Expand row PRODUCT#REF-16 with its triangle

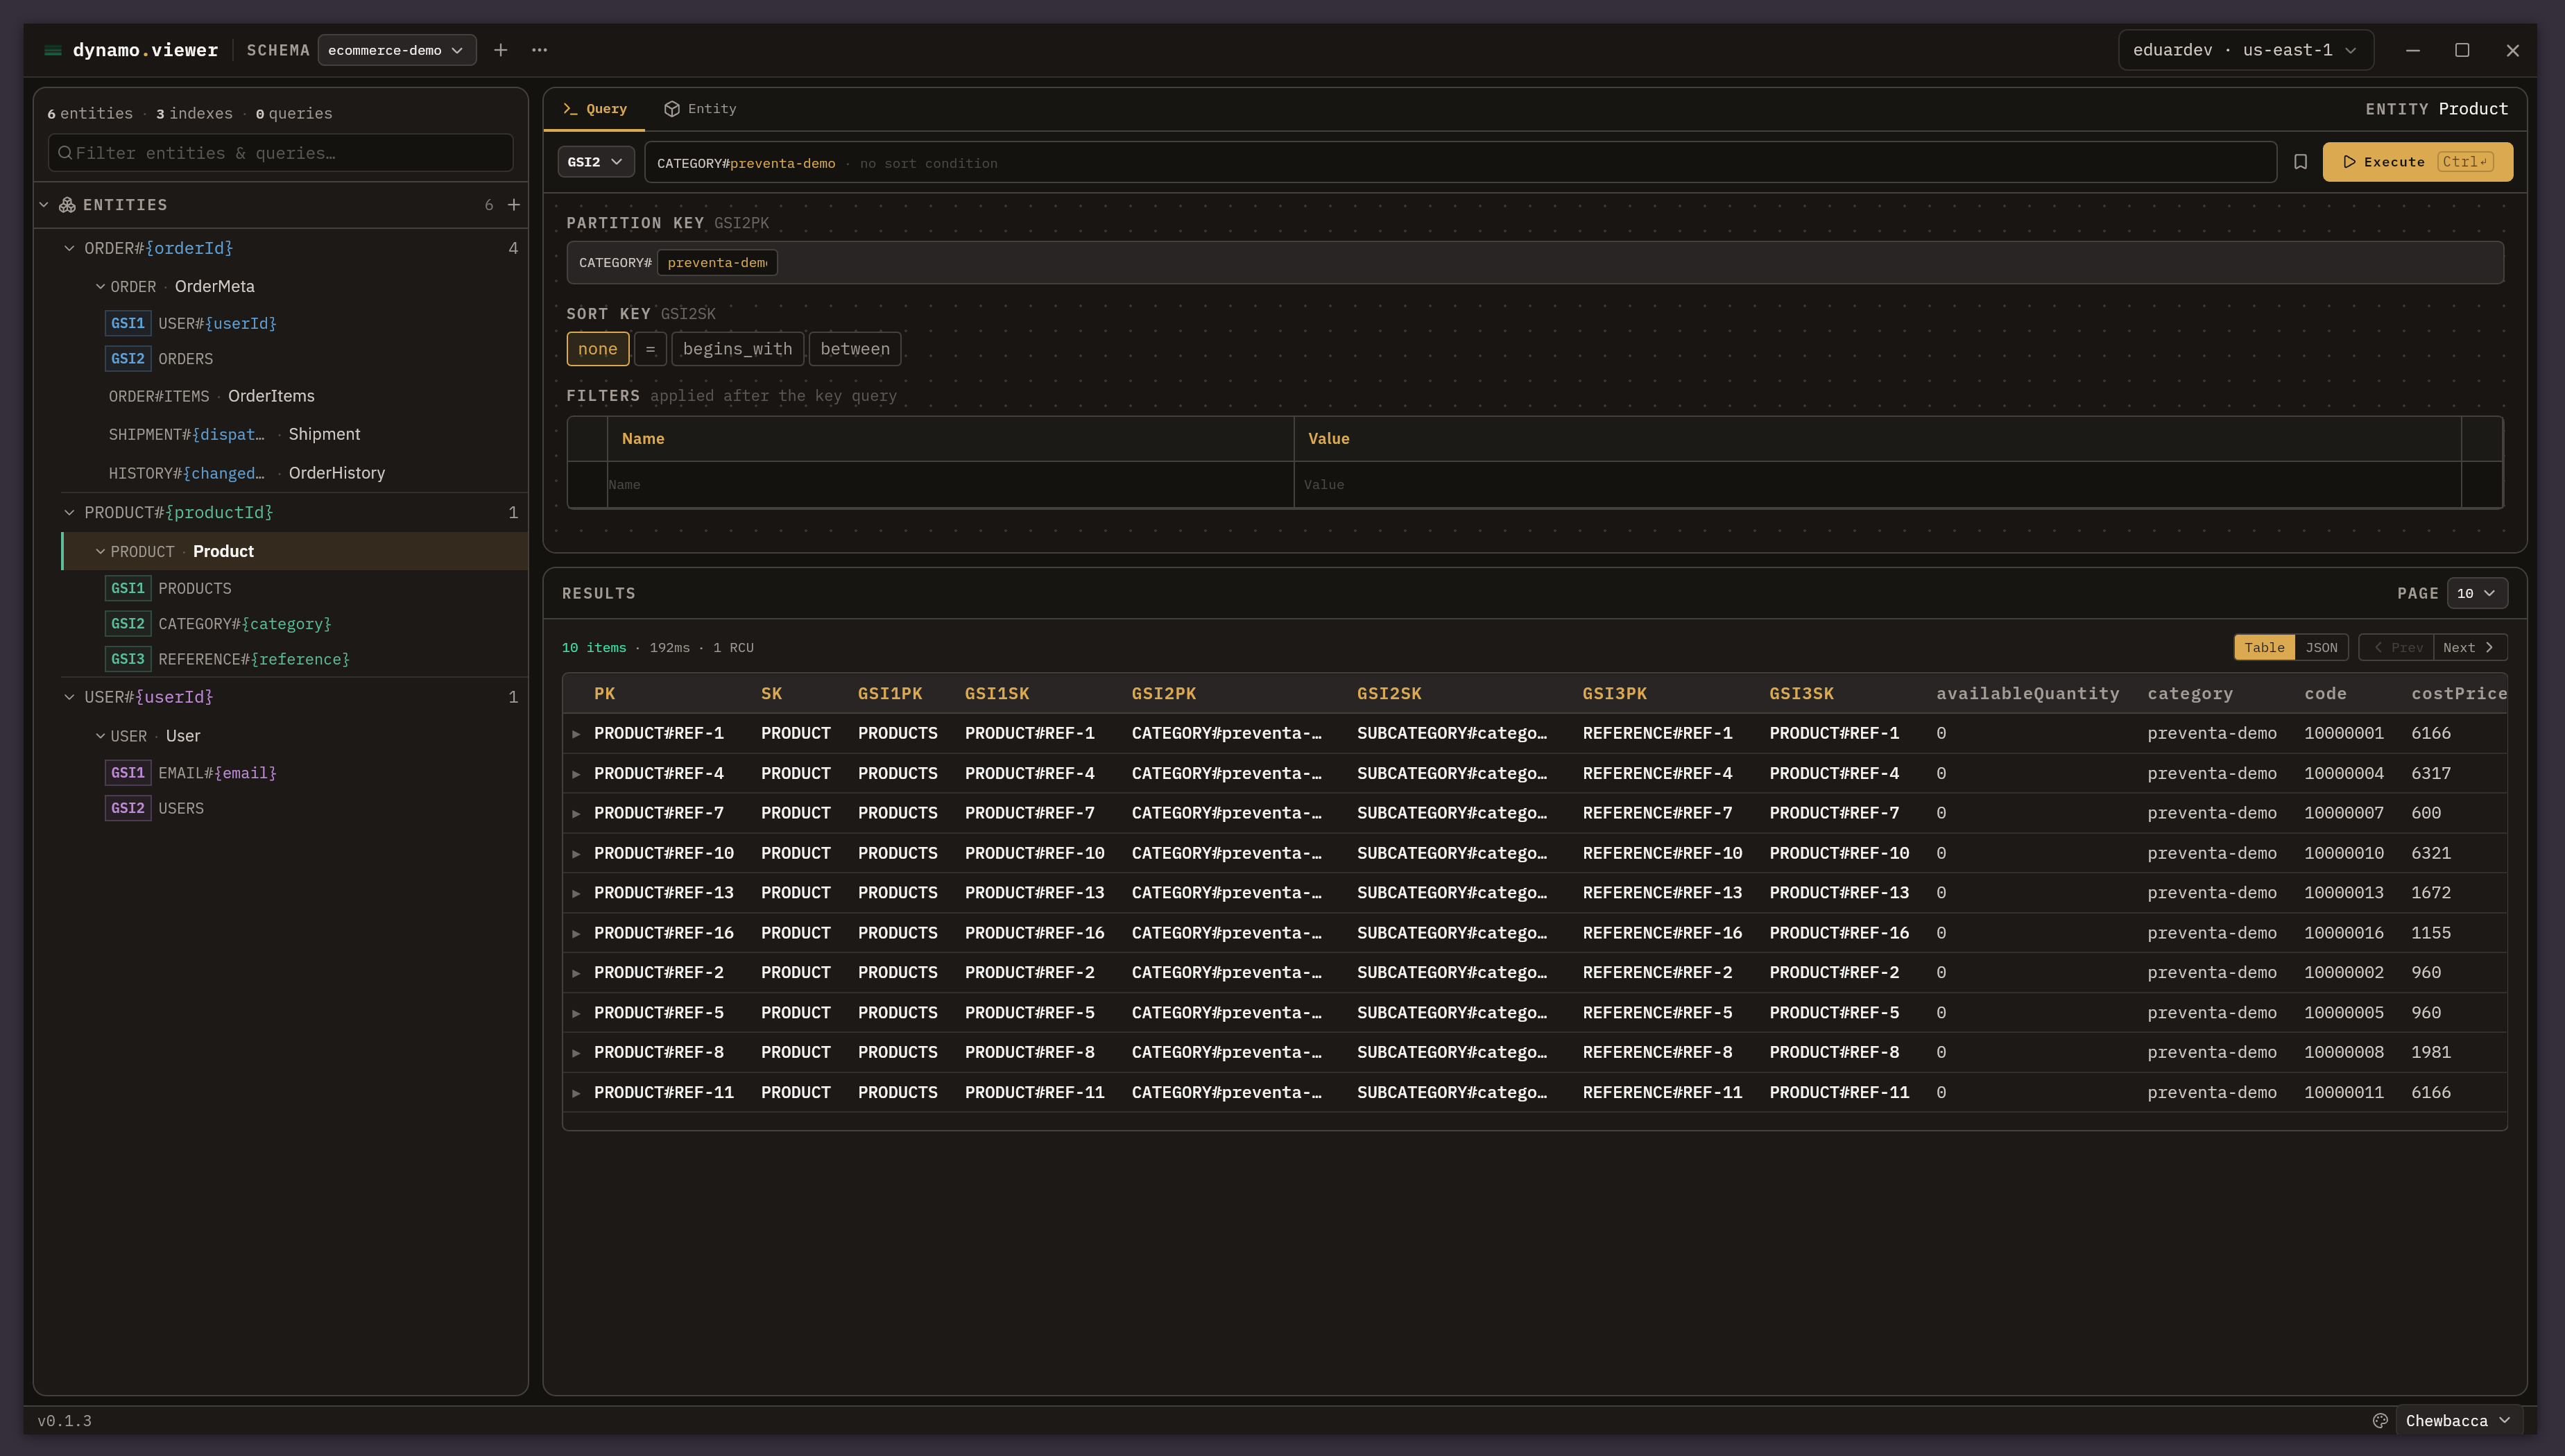click(577, 933)
